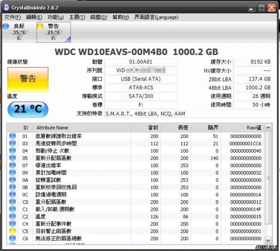Viewport: 280px width, 251px height.
Task: Click status orb in row 05 重新分配扇區數
Action: pyautogui.click(x=13, y=158)
